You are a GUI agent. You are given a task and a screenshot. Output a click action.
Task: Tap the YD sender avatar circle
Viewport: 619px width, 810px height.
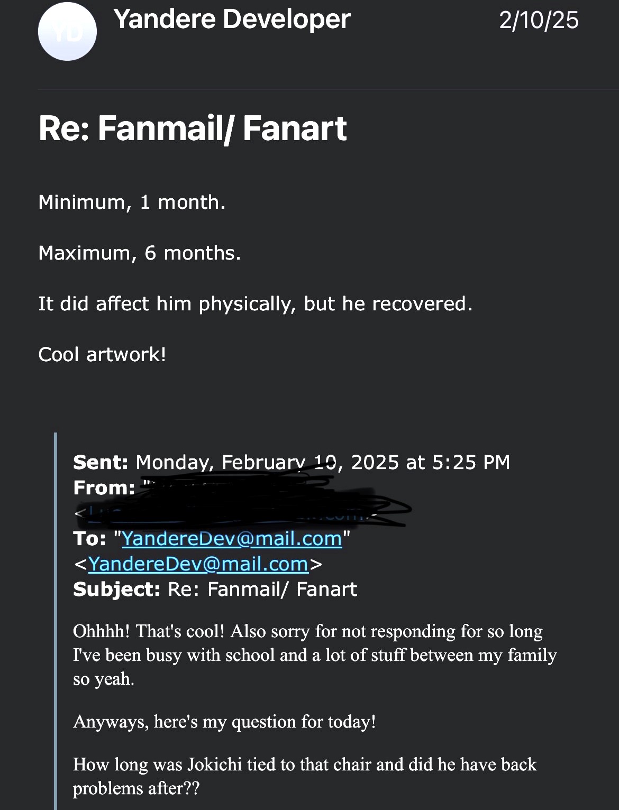click(67, 31)
